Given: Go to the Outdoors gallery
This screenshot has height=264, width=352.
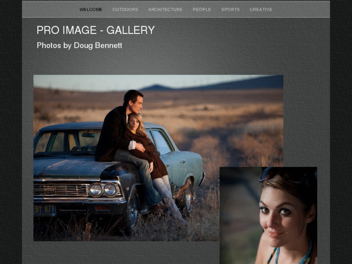Looking at the screenshot, I should click(125, 9).
